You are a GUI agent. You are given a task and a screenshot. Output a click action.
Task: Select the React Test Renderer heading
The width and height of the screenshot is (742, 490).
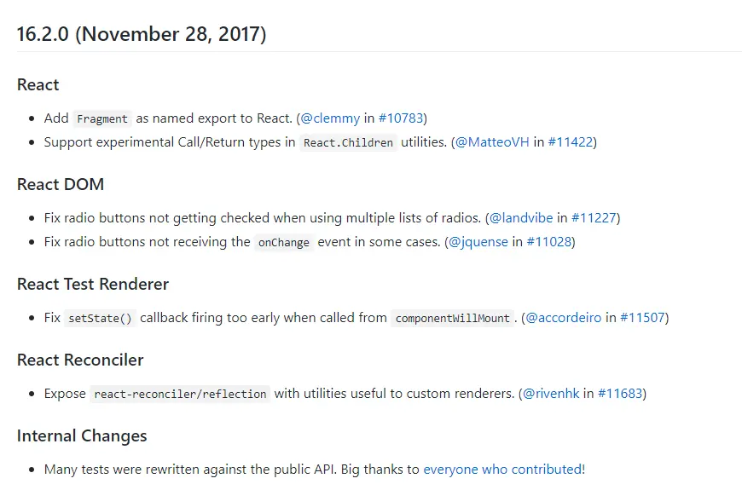[93, 285]
